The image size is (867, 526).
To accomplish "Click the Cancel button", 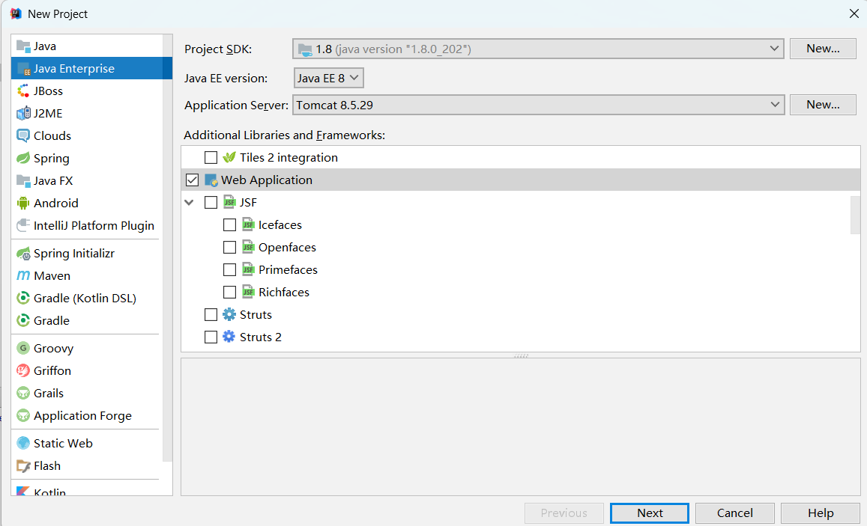I will [x=735, y=513].
